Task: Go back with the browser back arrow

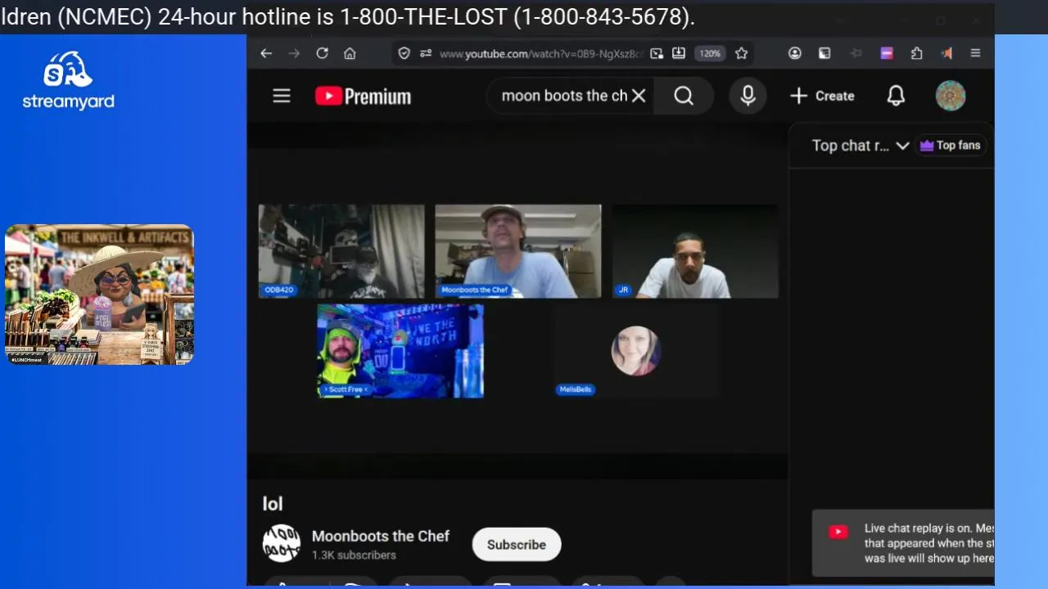Action: (x=266, y=53)
